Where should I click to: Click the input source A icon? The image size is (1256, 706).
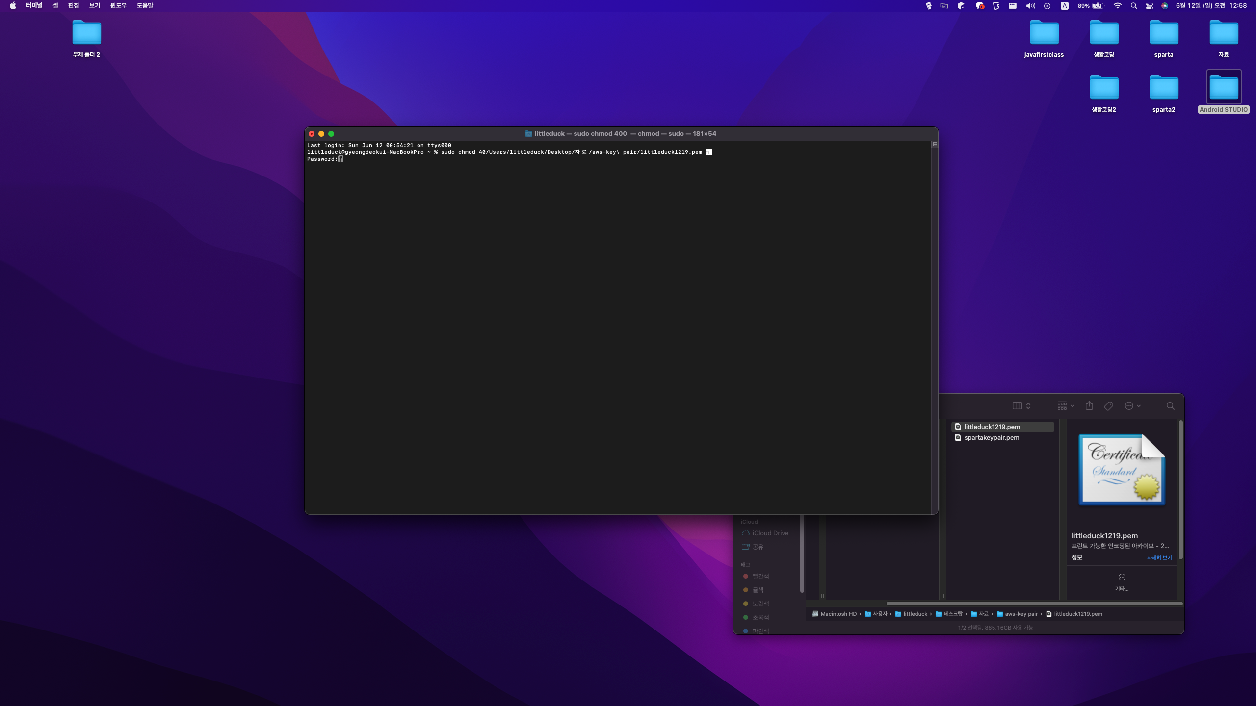pyautogui.click(x=1064, y=6)
